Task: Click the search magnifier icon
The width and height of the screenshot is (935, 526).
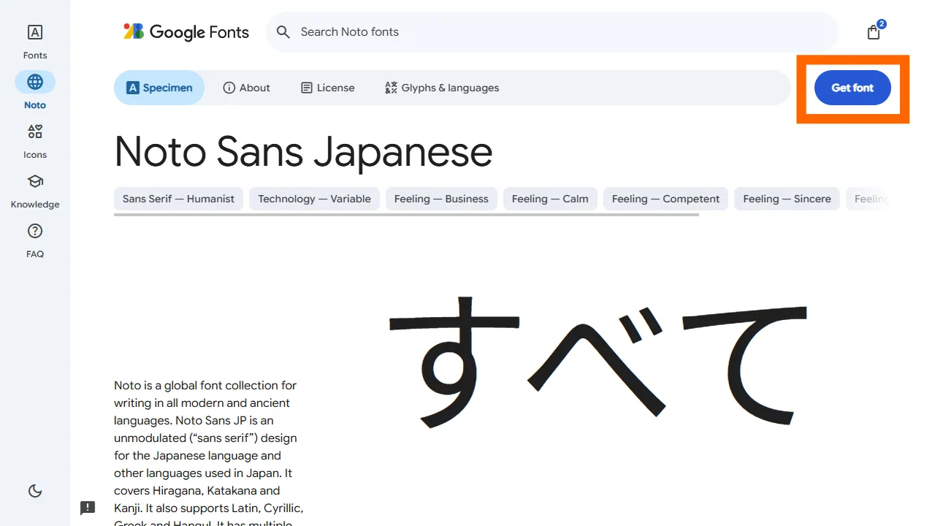Action: [283, 32]
